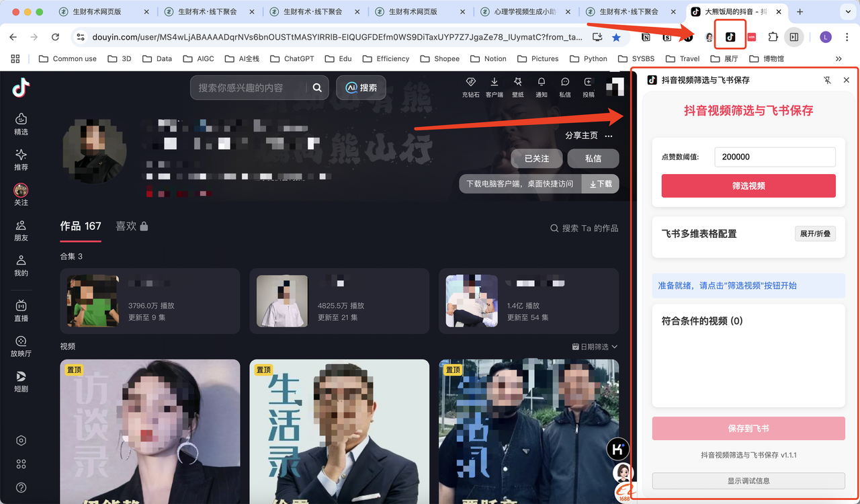Open 壁纸 icon in Douyin header

pyautogui.click(x=517, y=87)
